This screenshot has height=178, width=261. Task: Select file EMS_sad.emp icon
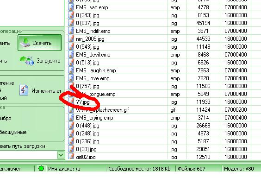(x=71, y=7)
